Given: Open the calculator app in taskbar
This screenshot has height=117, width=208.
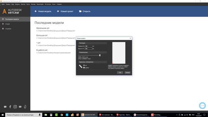Looking at the screenshot, I should [51, 115].
